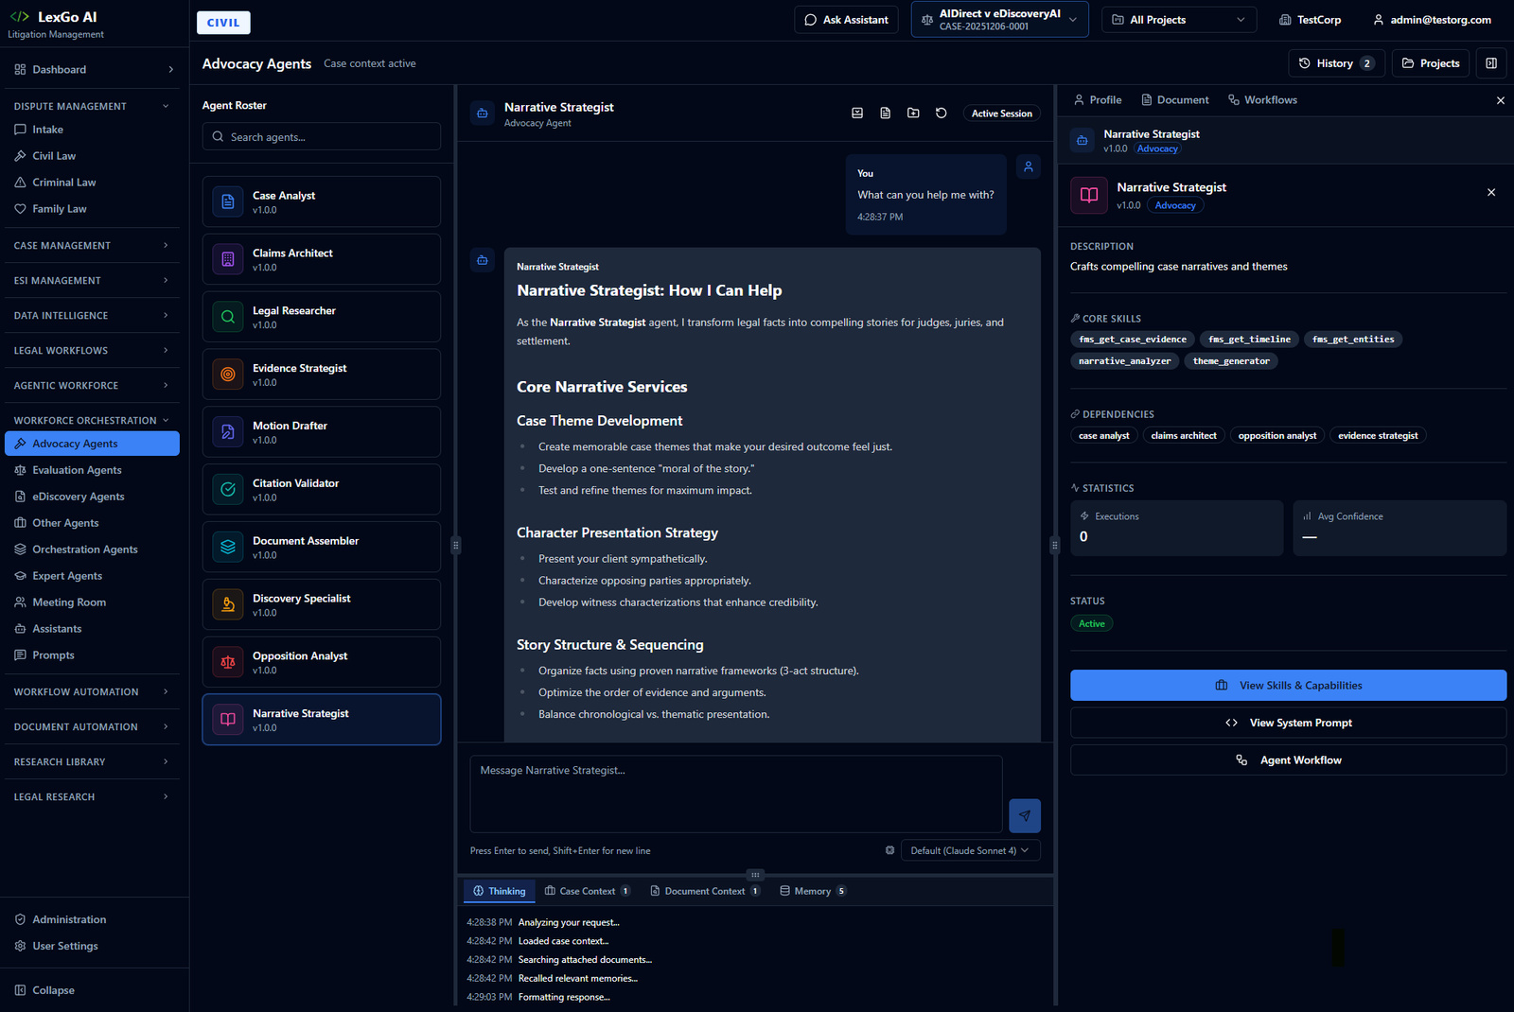The image size is (1514, 1012).
Task: Open Meeting Room in the sidebar
Action: click(x=90, y=602)
